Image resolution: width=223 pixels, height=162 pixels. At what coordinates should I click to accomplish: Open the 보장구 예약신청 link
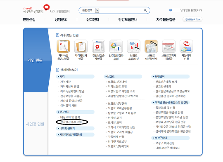point(165,143)
